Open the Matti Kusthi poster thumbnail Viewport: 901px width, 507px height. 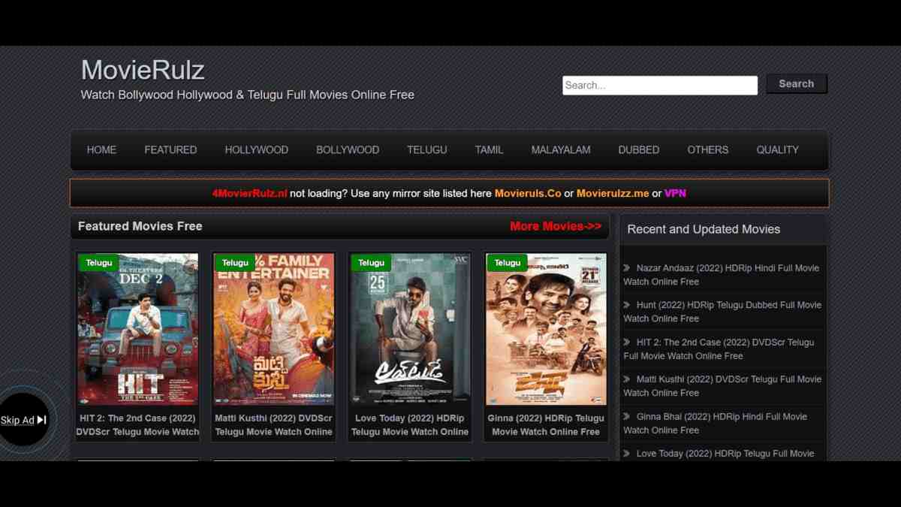(273, 330)
